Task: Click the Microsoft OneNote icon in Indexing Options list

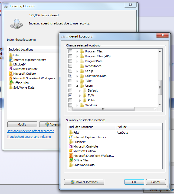Action: pos(11,69)
